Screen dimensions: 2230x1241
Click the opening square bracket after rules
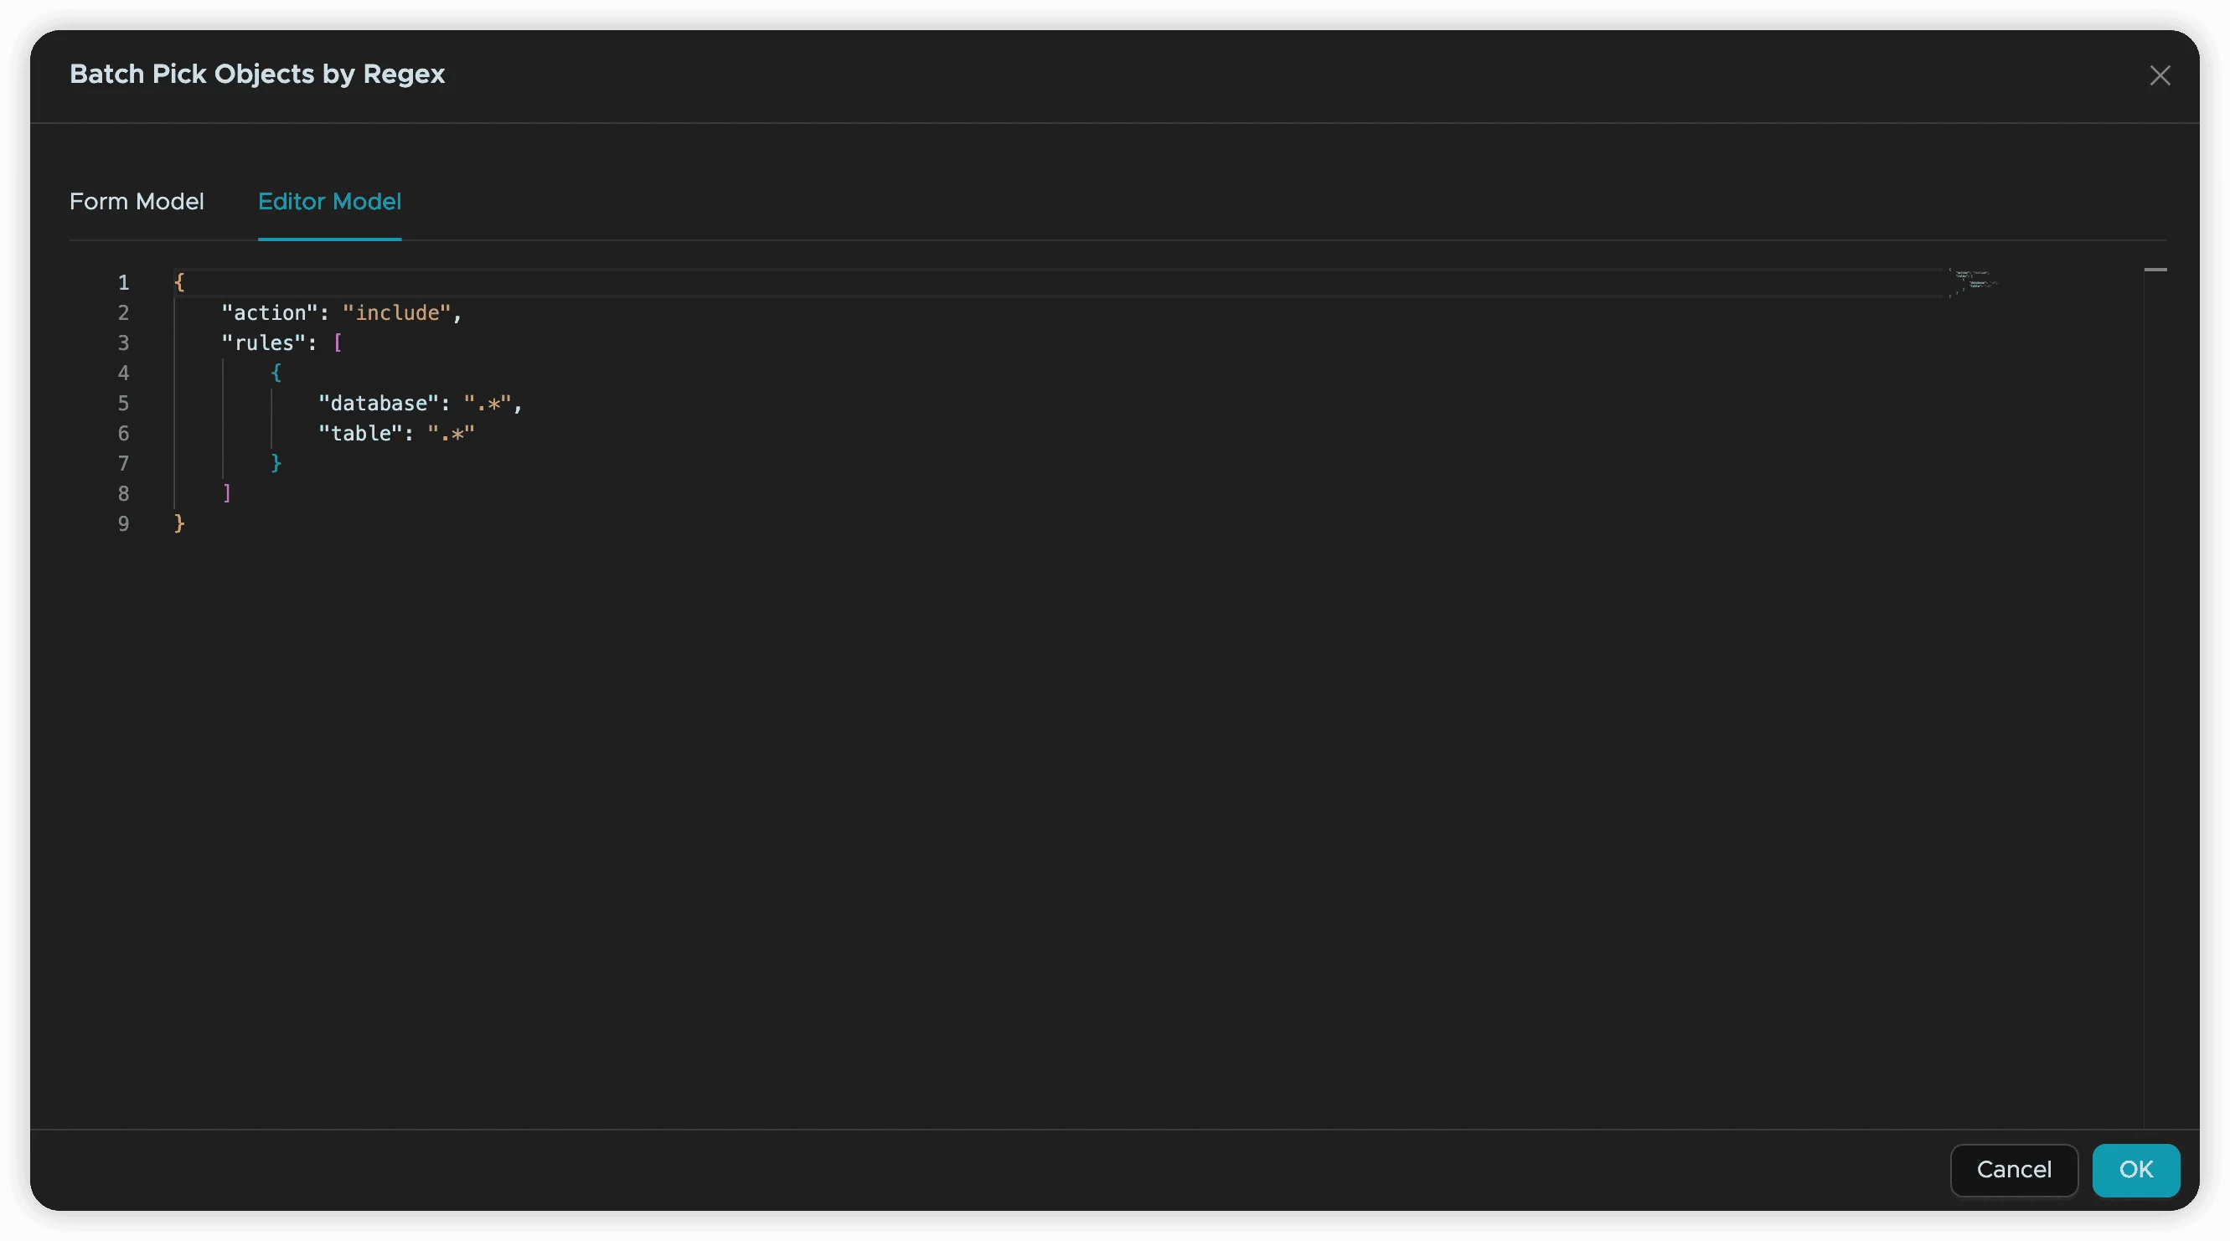[x=338, y=343]
